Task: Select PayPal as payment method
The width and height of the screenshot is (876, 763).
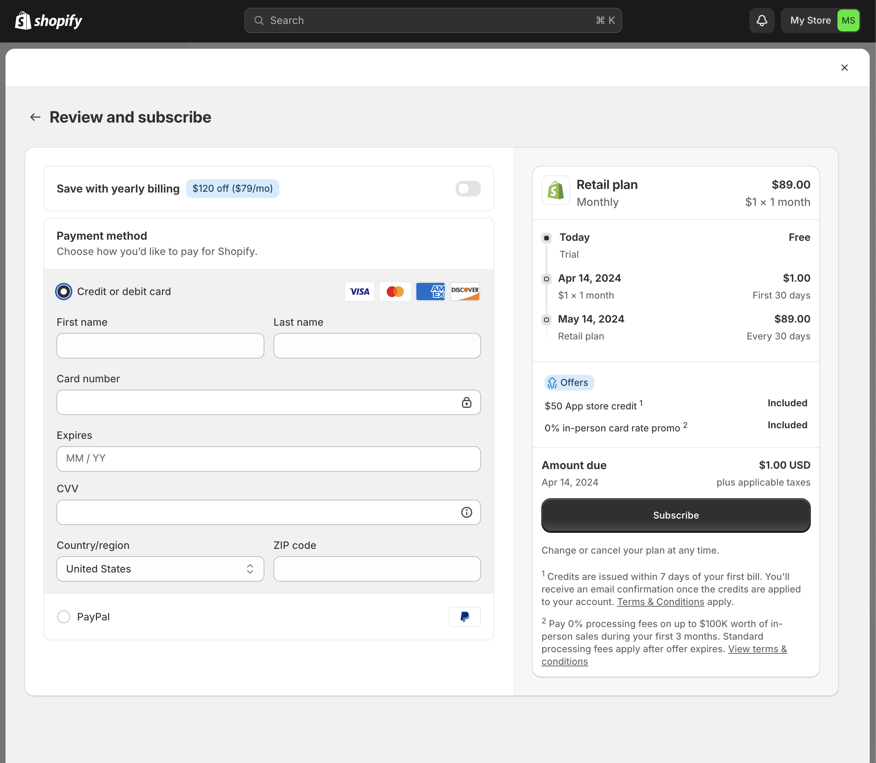Action: pyautogui.click(x=63, y=616)
